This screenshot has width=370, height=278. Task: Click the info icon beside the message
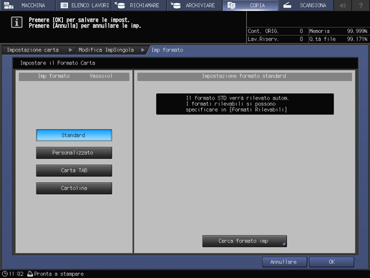point(16,22)
